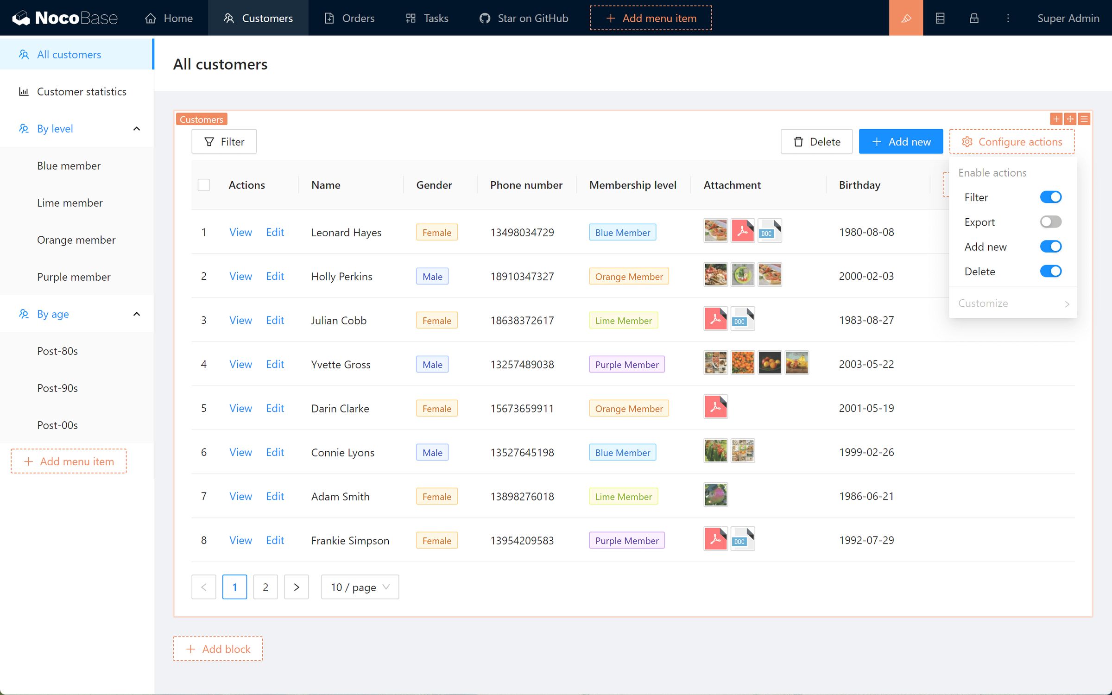Enable the Export action toggle
This screenshot has height=695, width=1112.
click(x=1050, y=221)
